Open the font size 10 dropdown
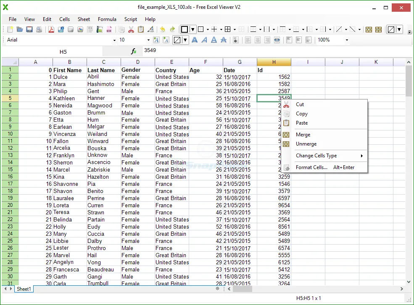The height and width of the screenshot is (305, 414). (x=148, y=40)
